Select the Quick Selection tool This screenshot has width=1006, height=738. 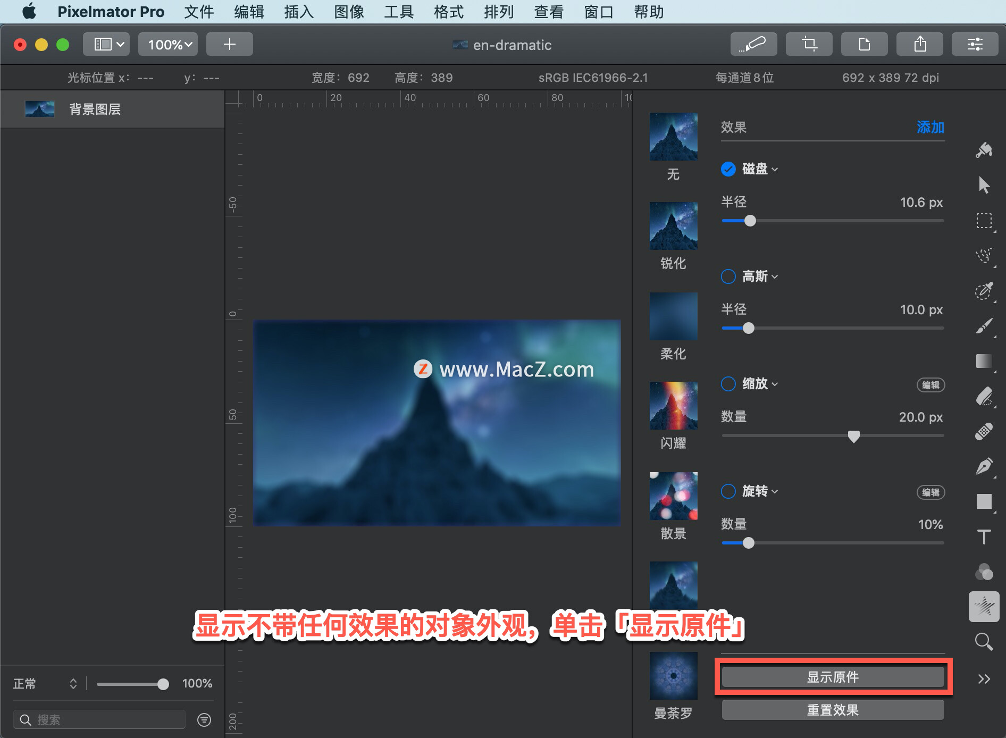984,256
